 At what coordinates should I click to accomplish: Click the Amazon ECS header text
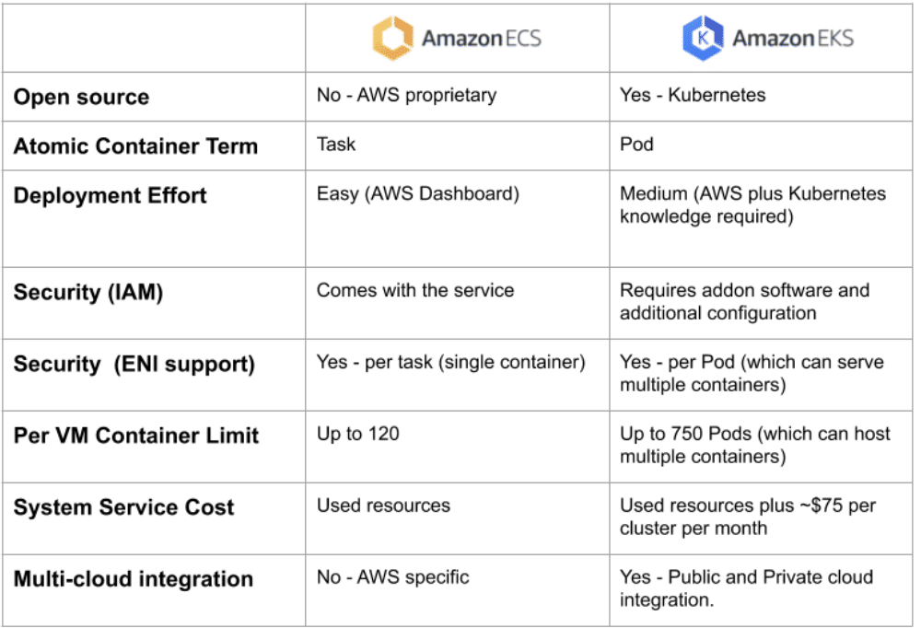click(x=481, y=39)
